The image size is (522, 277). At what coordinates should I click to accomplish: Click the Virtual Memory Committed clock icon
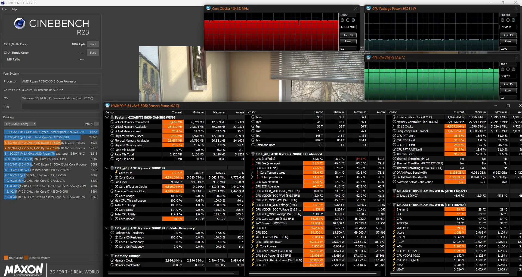(112, 122)
